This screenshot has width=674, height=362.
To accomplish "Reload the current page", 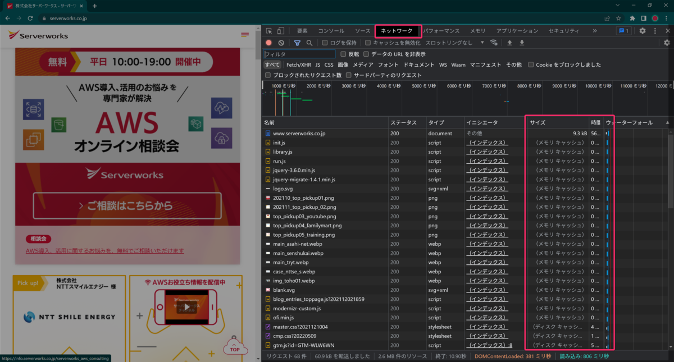I will (30, 18).
